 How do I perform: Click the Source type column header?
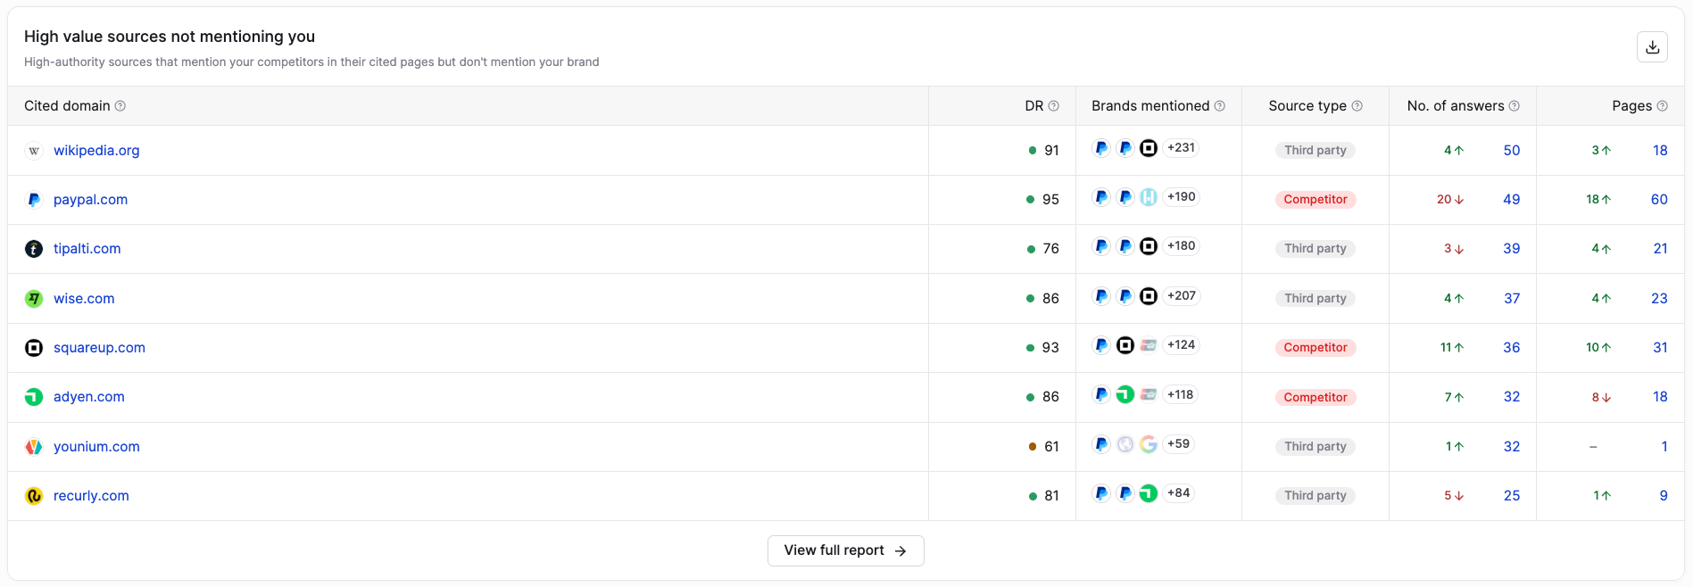tap(1307, 106)
